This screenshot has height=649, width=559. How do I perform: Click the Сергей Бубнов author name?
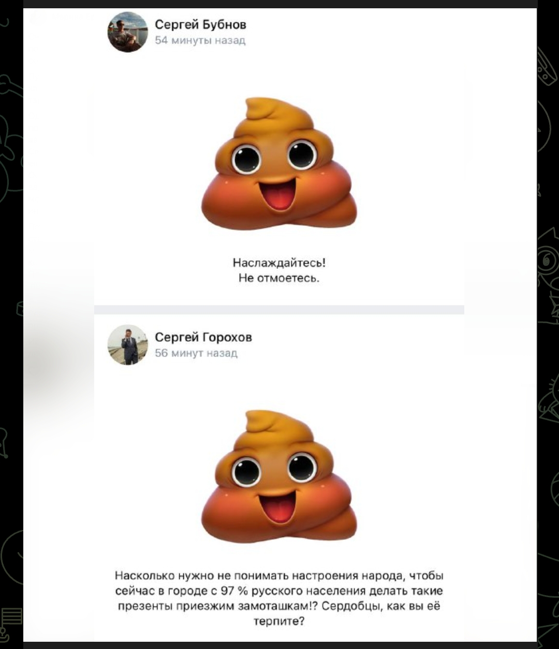tap(201, 24)
